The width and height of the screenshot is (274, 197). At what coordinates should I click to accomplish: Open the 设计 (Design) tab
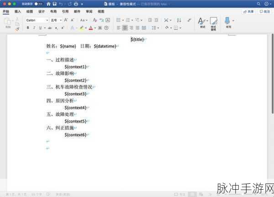tap(42, 11)
